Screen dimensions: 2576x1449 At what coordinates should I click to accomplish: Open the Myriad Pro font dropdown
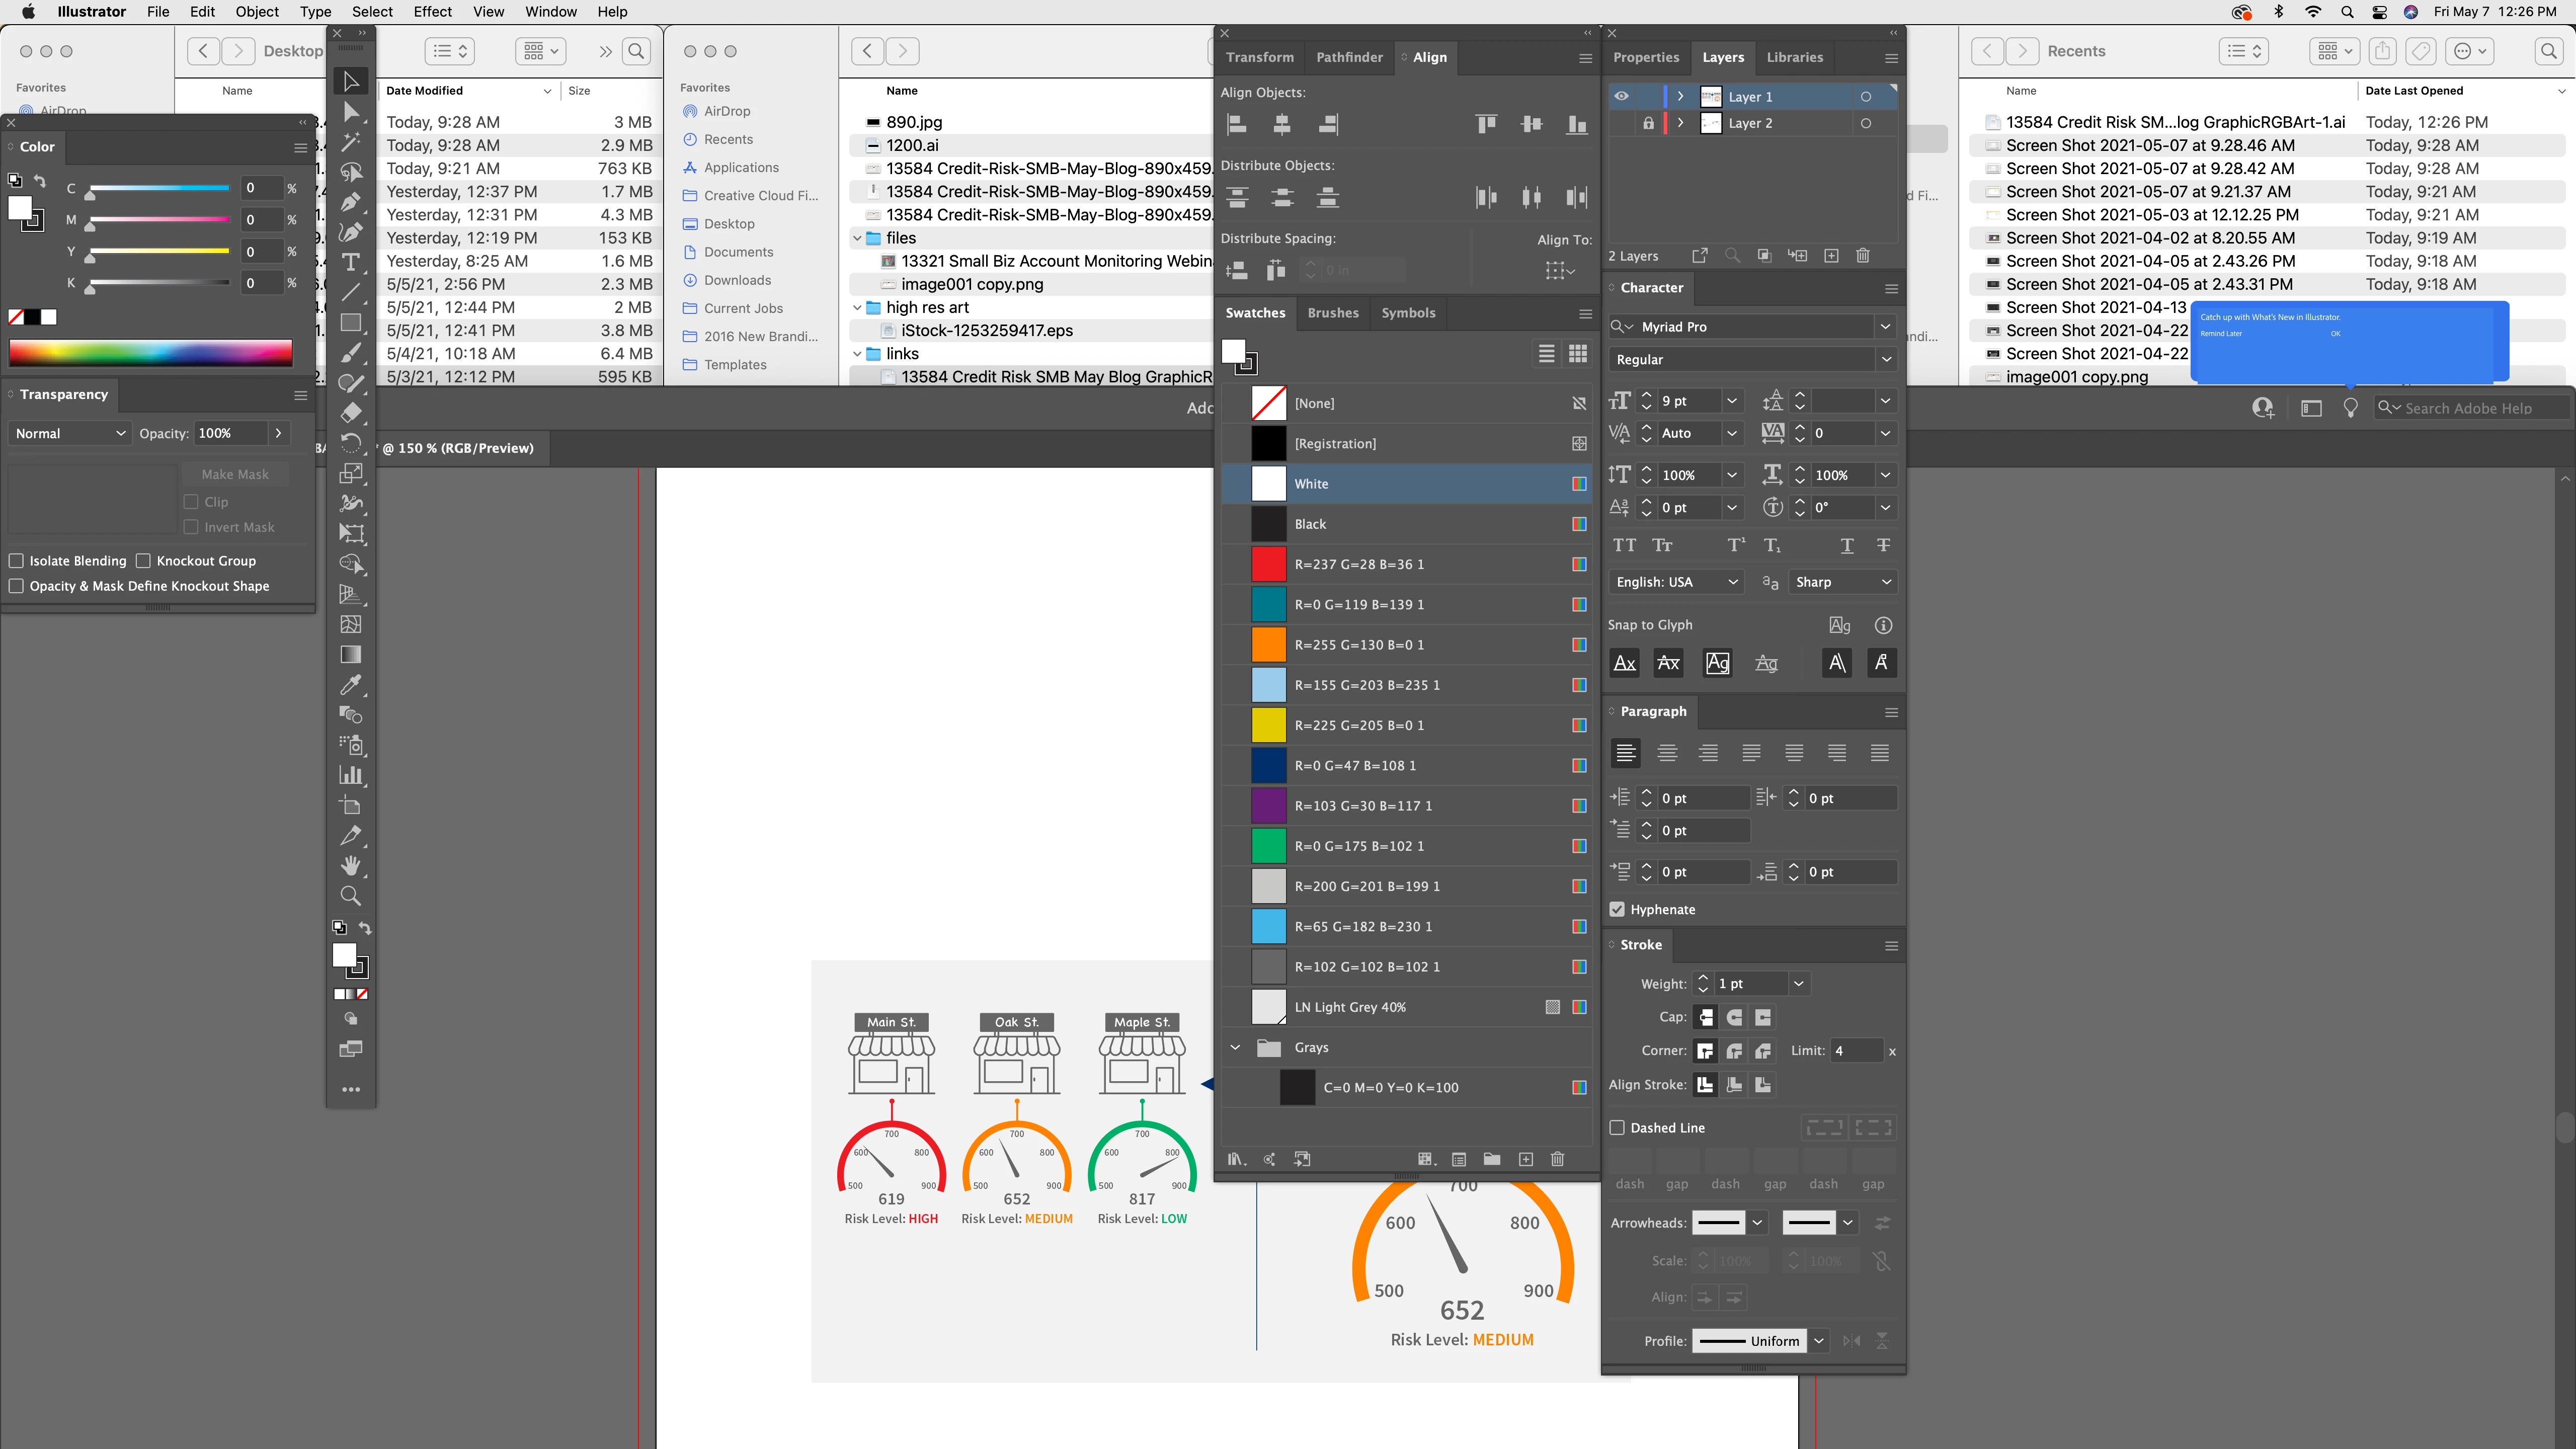click(x=1885, y=327)
